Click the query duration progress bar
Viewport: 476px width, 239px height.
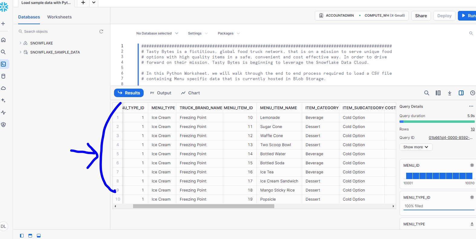(x=437, y=122)
